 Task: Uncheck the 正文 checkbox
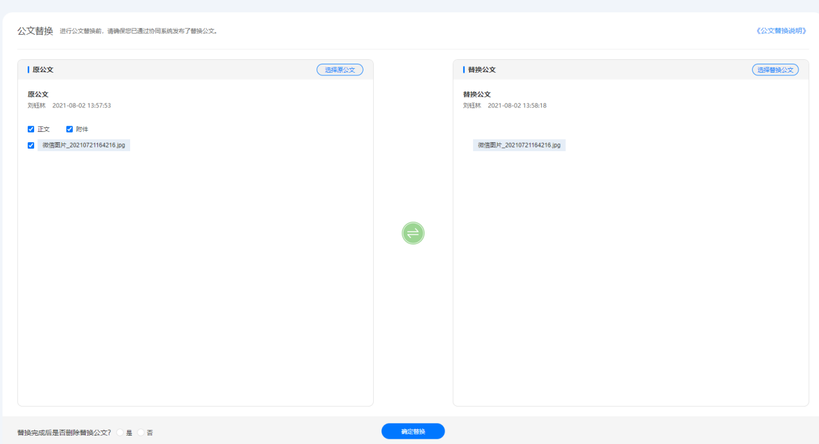(31, 129)
